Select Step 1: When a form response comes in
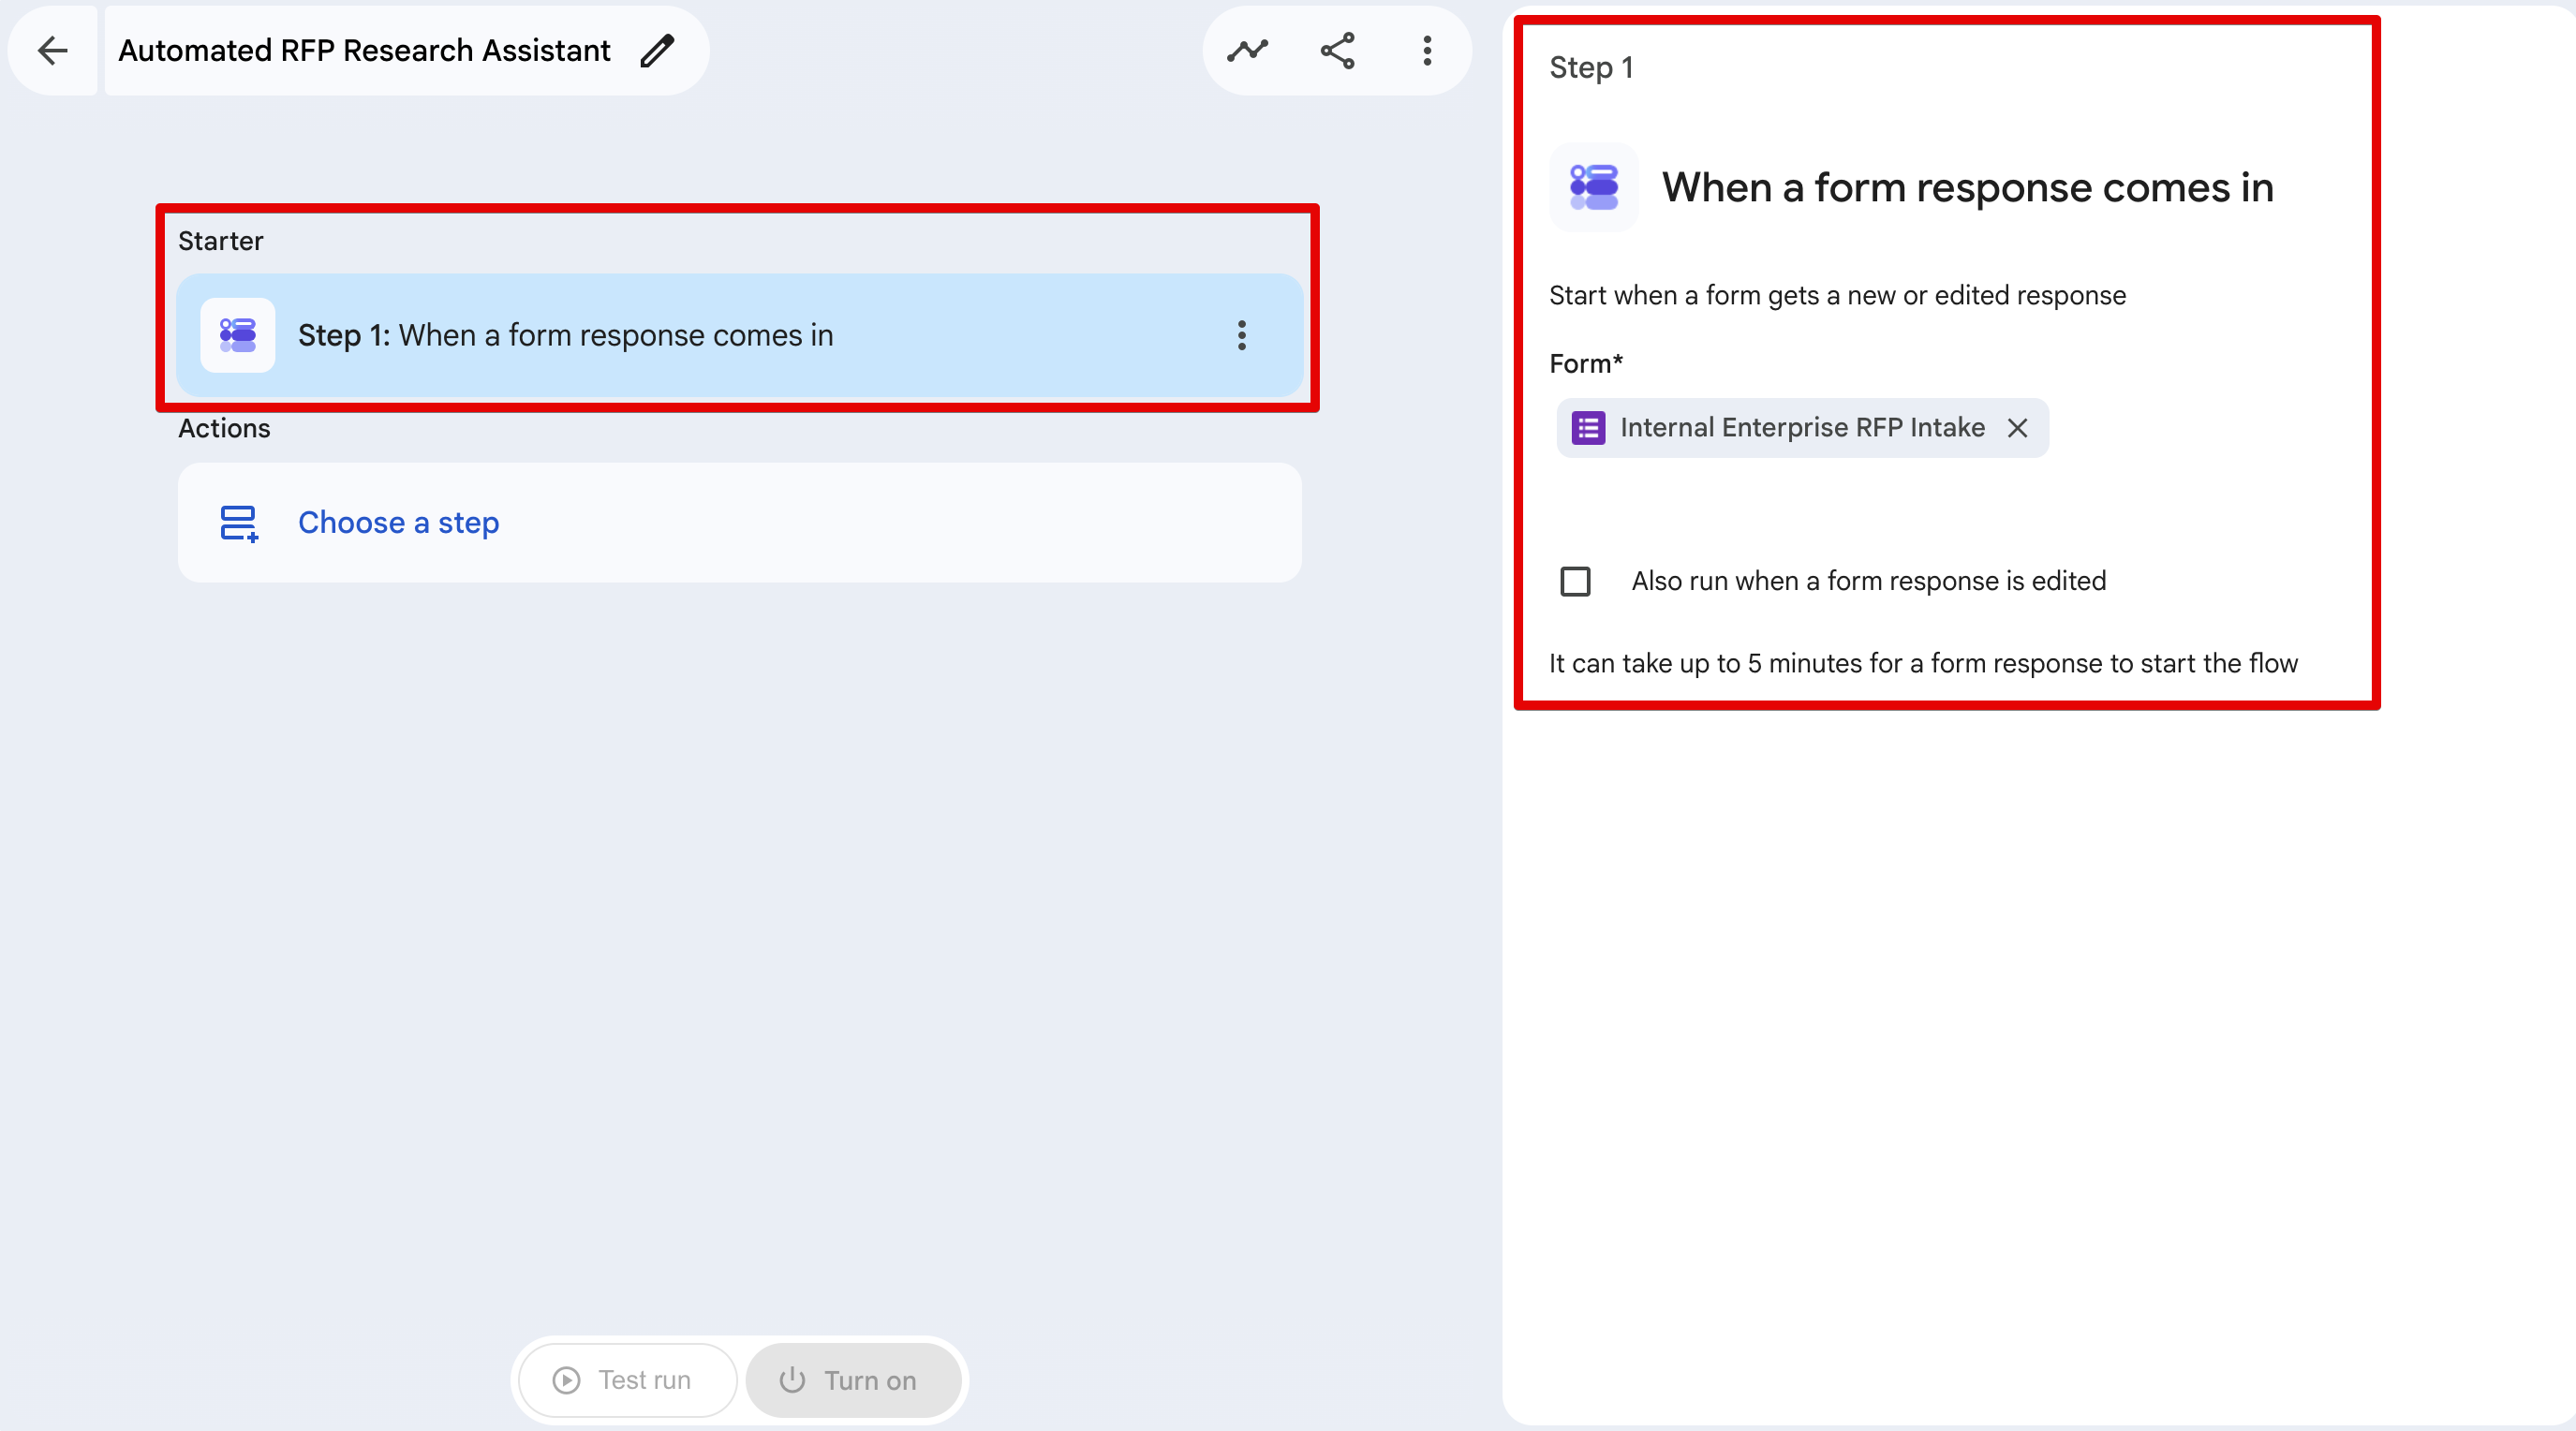 click(739, 335)
